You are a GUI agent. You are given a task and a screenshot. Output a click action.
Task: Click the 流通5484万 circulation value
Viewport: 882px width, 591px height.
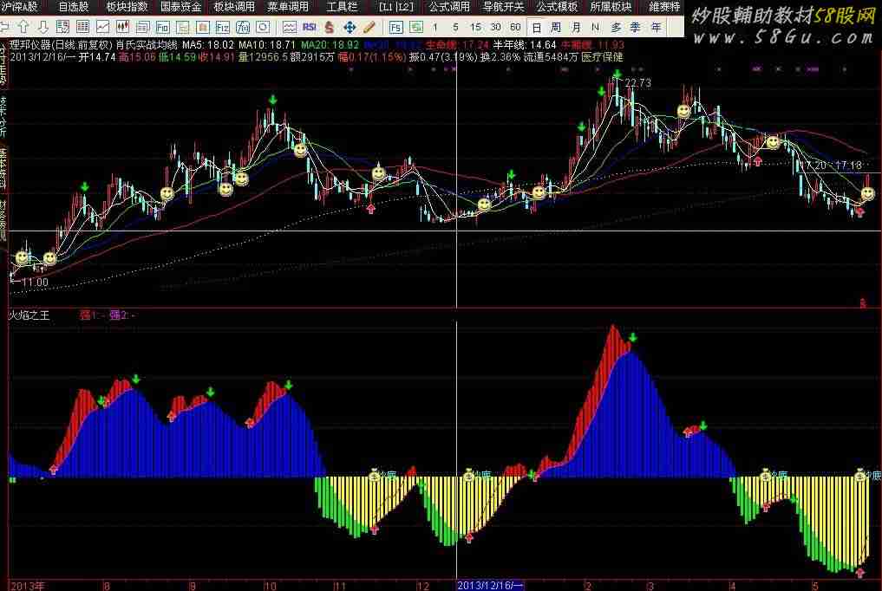click(x=550, y=56)
